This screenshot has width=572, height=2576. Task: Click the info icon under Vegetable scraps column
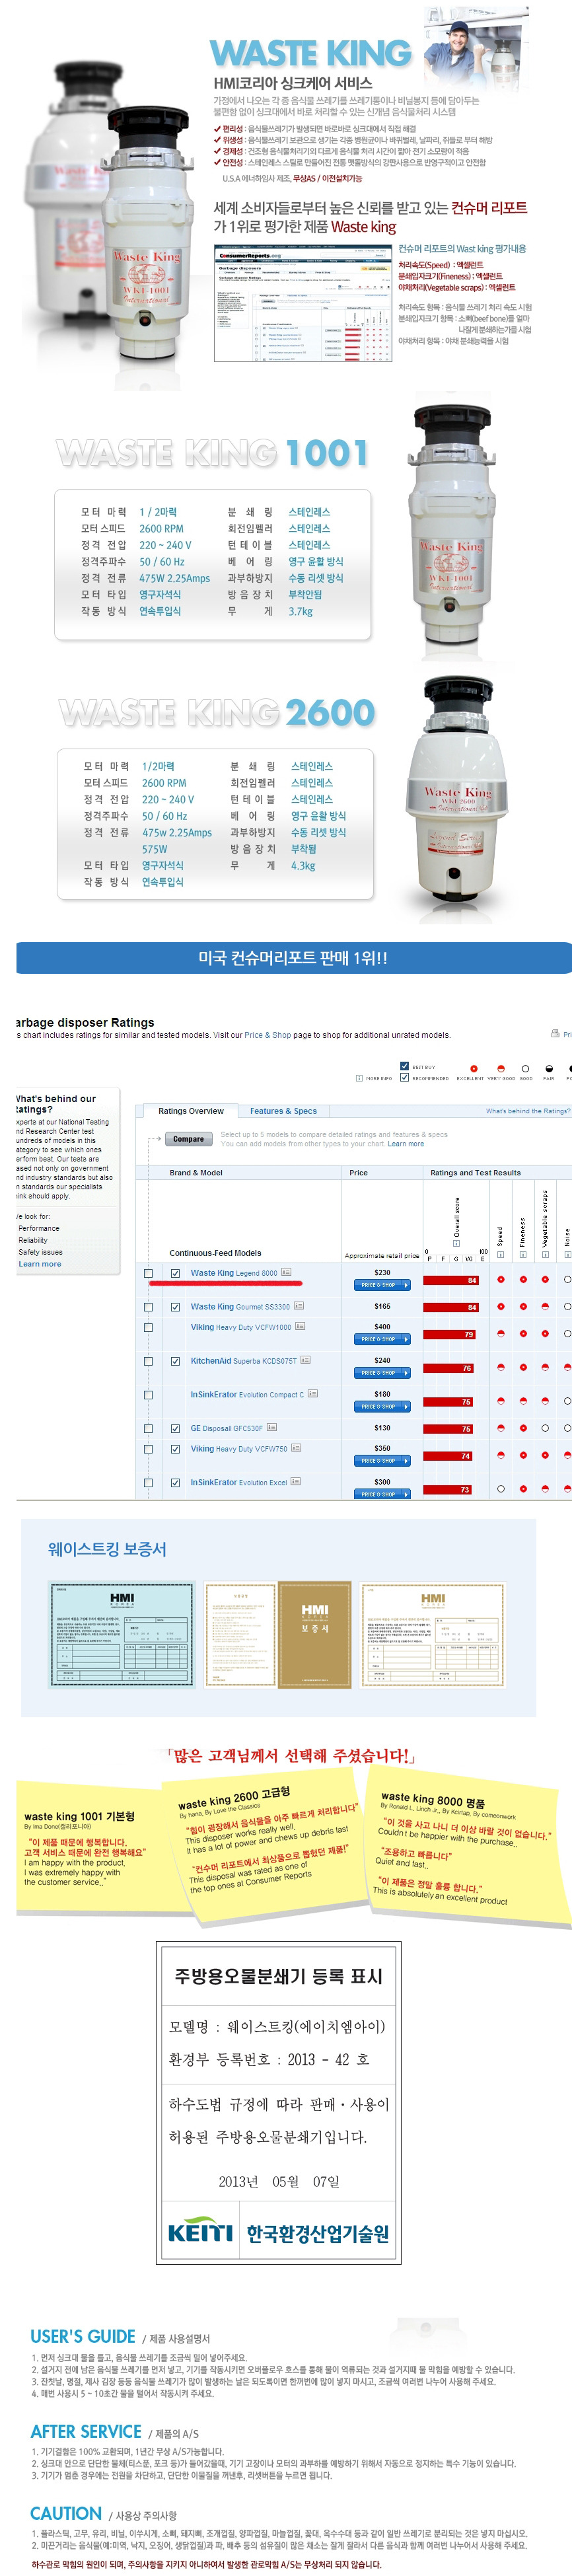coord(545,1254)
